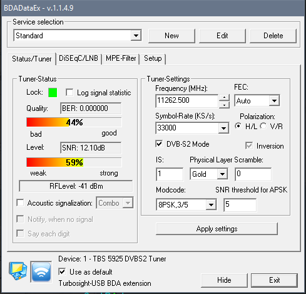
Task: Click the green Lock status indicator
Action: [x=53, y=93]
